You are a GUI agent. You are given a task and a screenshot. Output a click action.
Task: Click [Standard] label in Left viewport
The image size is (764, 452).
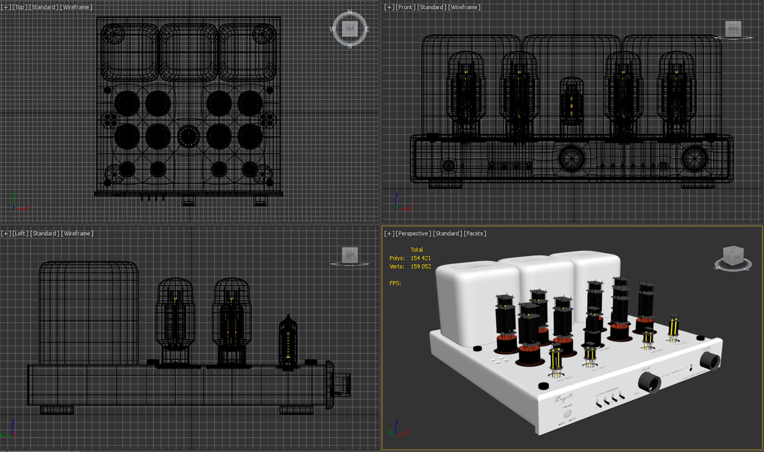click(x=45, y=234)
